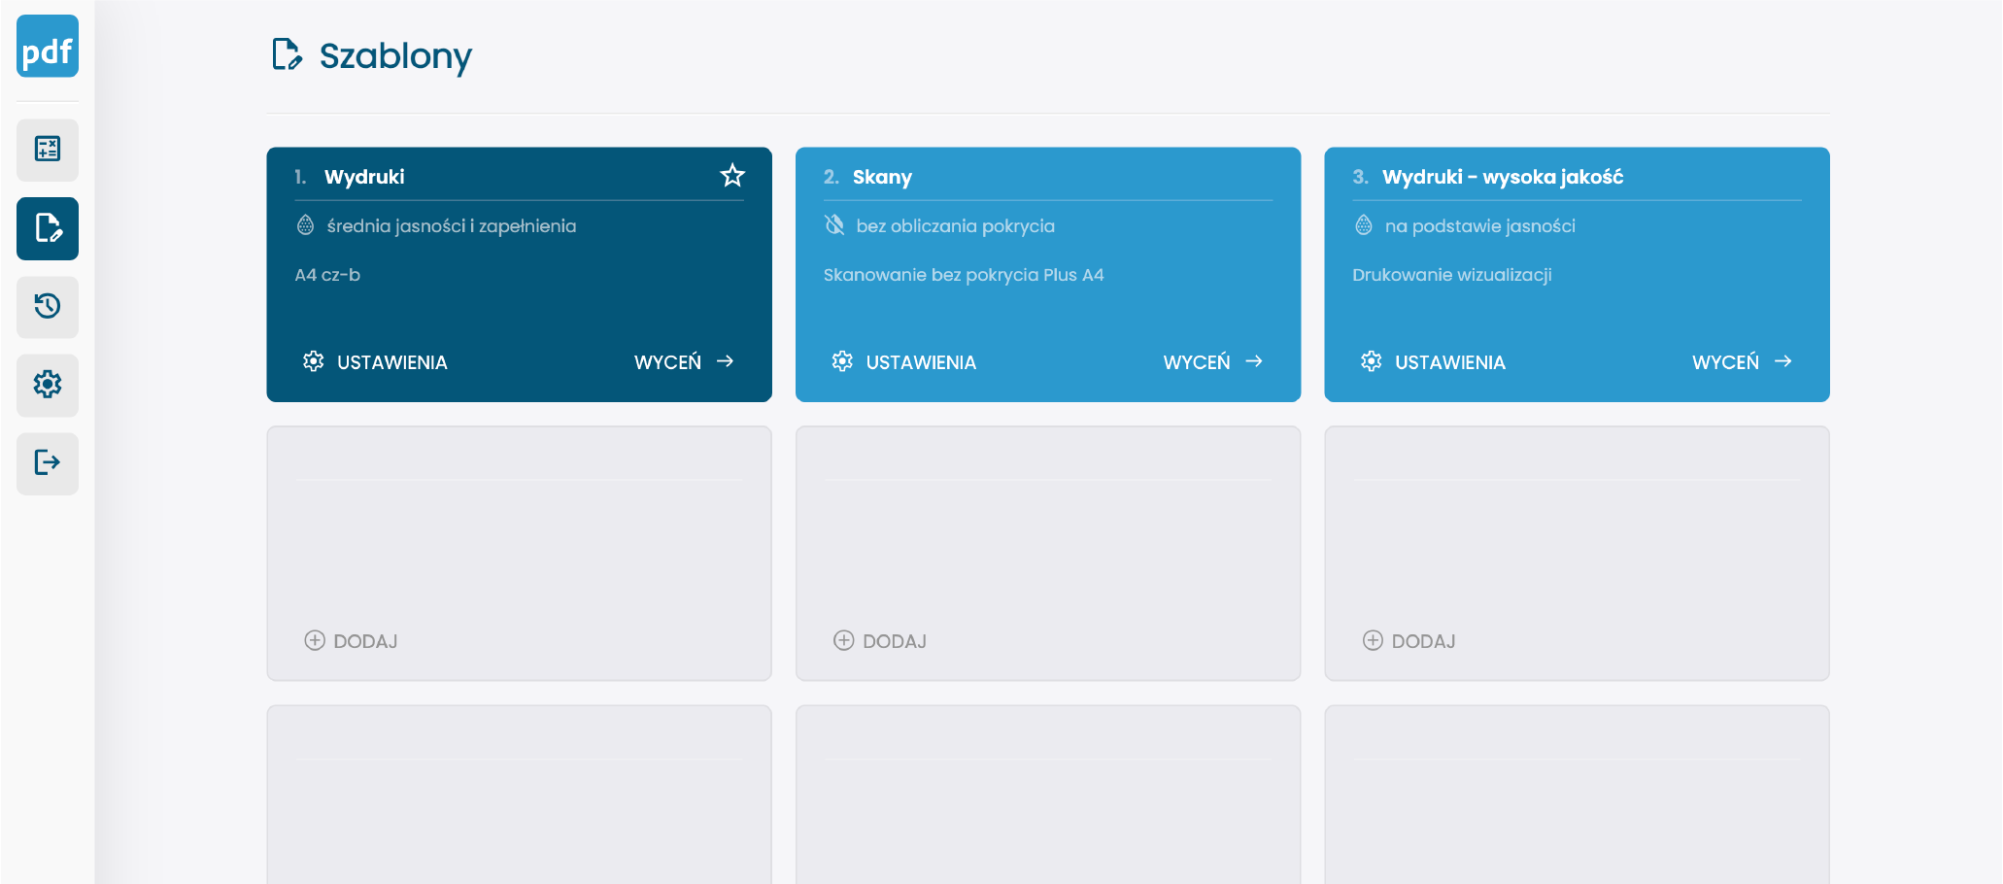The height and width of the screenshot is (884, 2003).
Task: Click droplet icon beside na podstawie jasności
Action: pyautogui.click(x=1364, y=225)
